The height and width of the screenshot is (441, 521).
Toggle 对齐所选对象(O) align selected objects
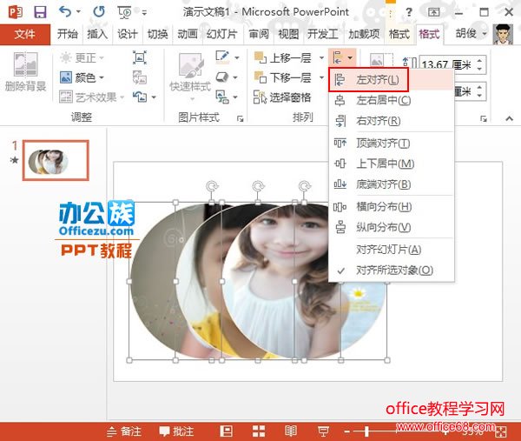coord(391,271)
